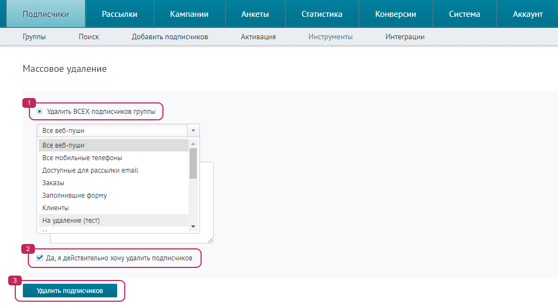558x305 pixels.
Task: Choose 'Все мобильные телефоны' from list
Action: pos(82,158)
